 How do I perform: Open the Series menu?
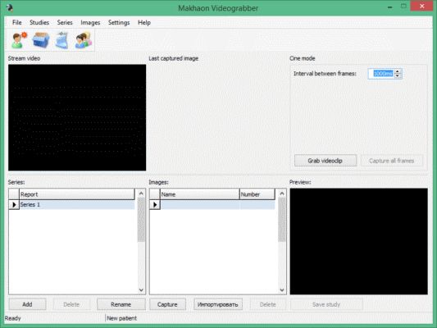(x=65, y=23)
